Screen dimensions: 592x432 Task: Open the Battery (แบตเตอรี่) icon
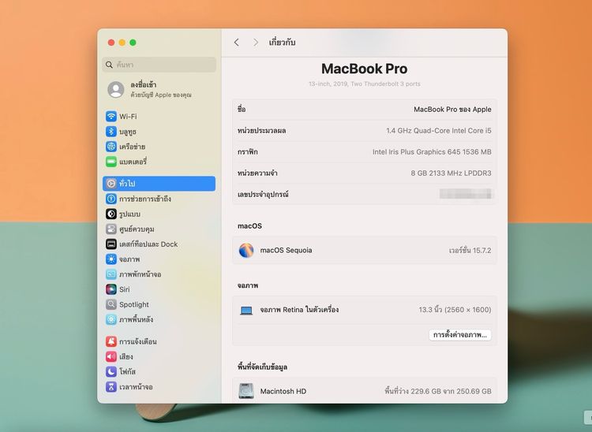tap(111, 162)
